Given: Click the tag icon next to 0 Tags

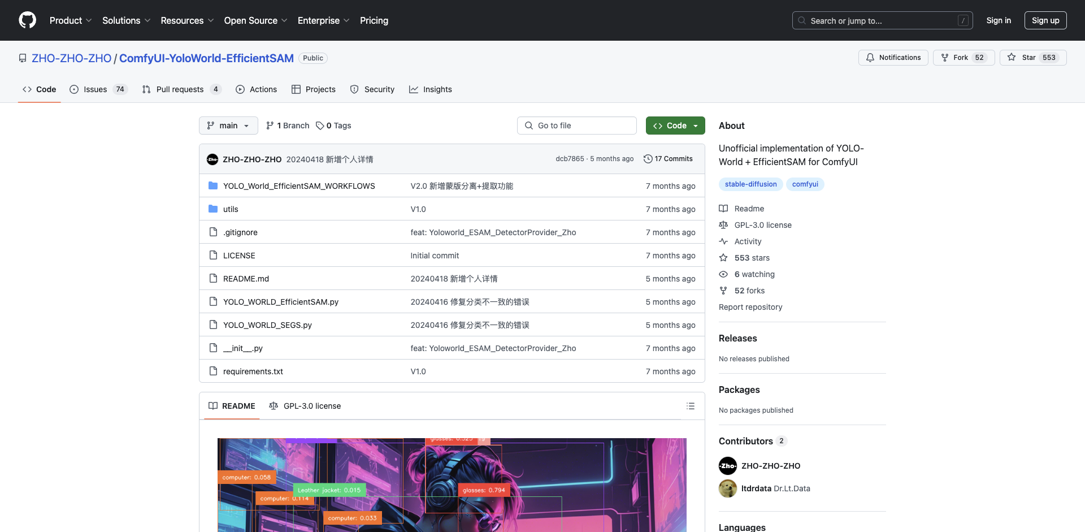Looking at the screenshot, I should pyautogui.click(x=320, y=126).
